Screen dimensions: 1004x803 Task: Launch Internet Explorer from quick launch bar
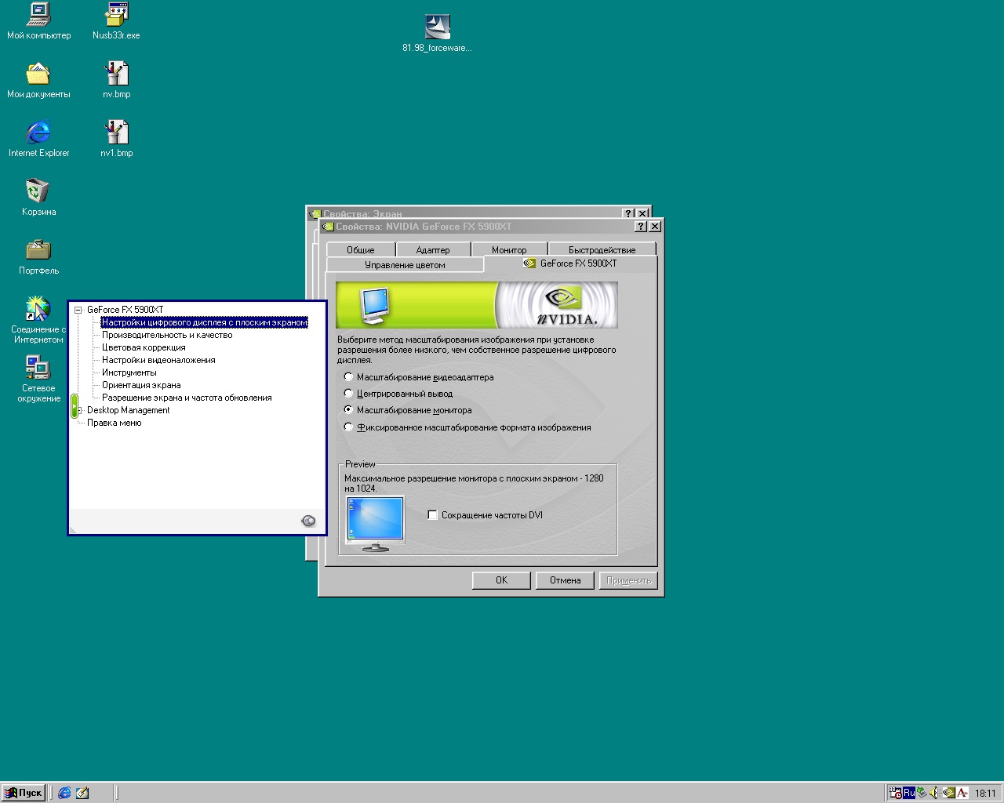pyautogui.click(x=64, y=793)
